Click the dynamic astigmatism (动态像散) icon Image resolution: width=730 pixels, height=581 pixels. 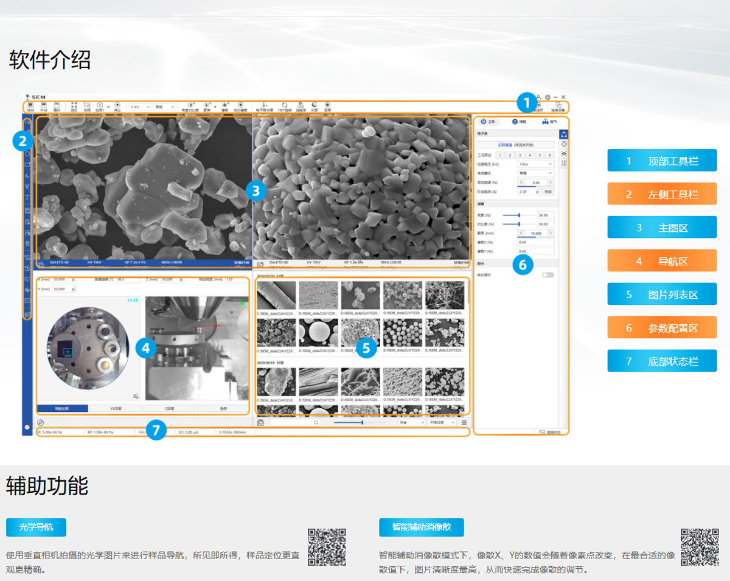click(241, 106)
